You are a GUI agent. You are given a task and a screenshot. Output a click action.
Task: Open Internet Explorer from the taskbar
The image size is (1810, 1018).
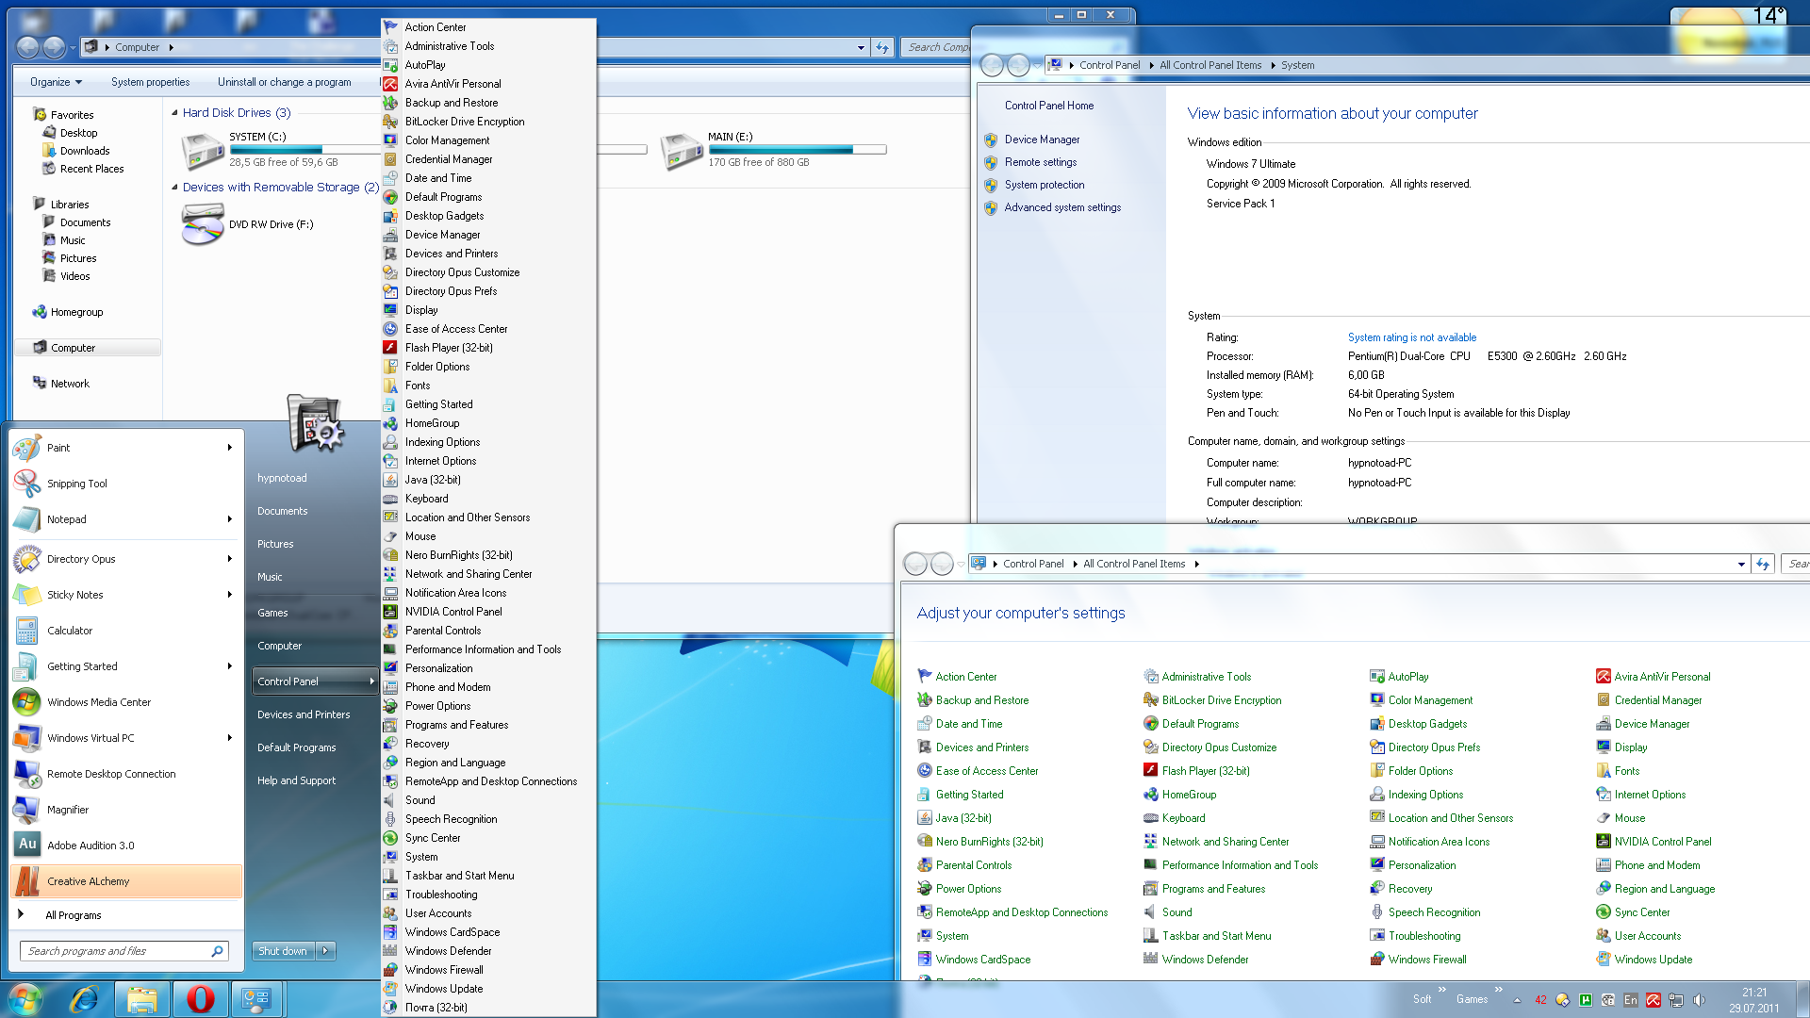[x=85, y=998]
